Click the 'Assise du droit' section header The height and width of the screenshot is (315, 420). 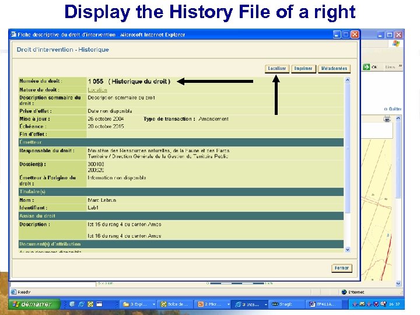(x=181, y=216)
